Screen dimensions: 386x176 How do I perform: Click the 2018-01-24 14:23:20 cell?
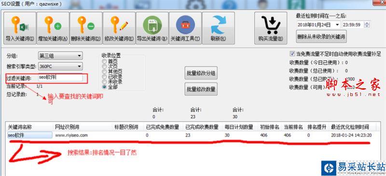[351, 135]
